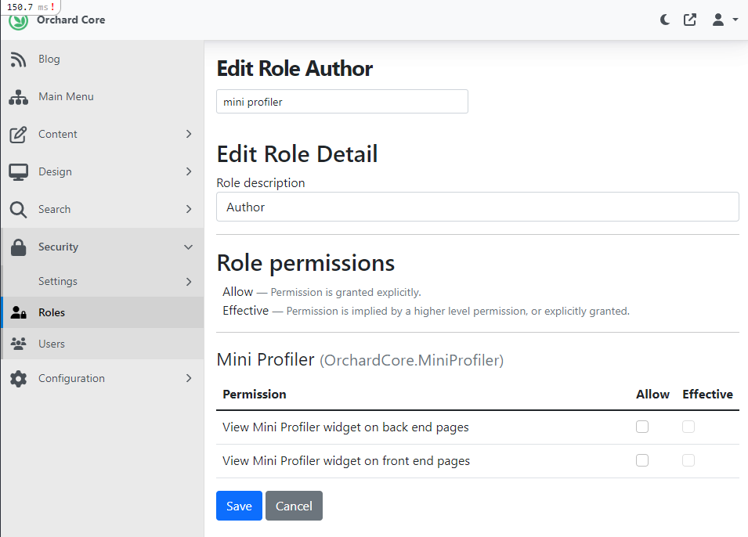Select Roles in the sidebar

click(x=102, y=312)
